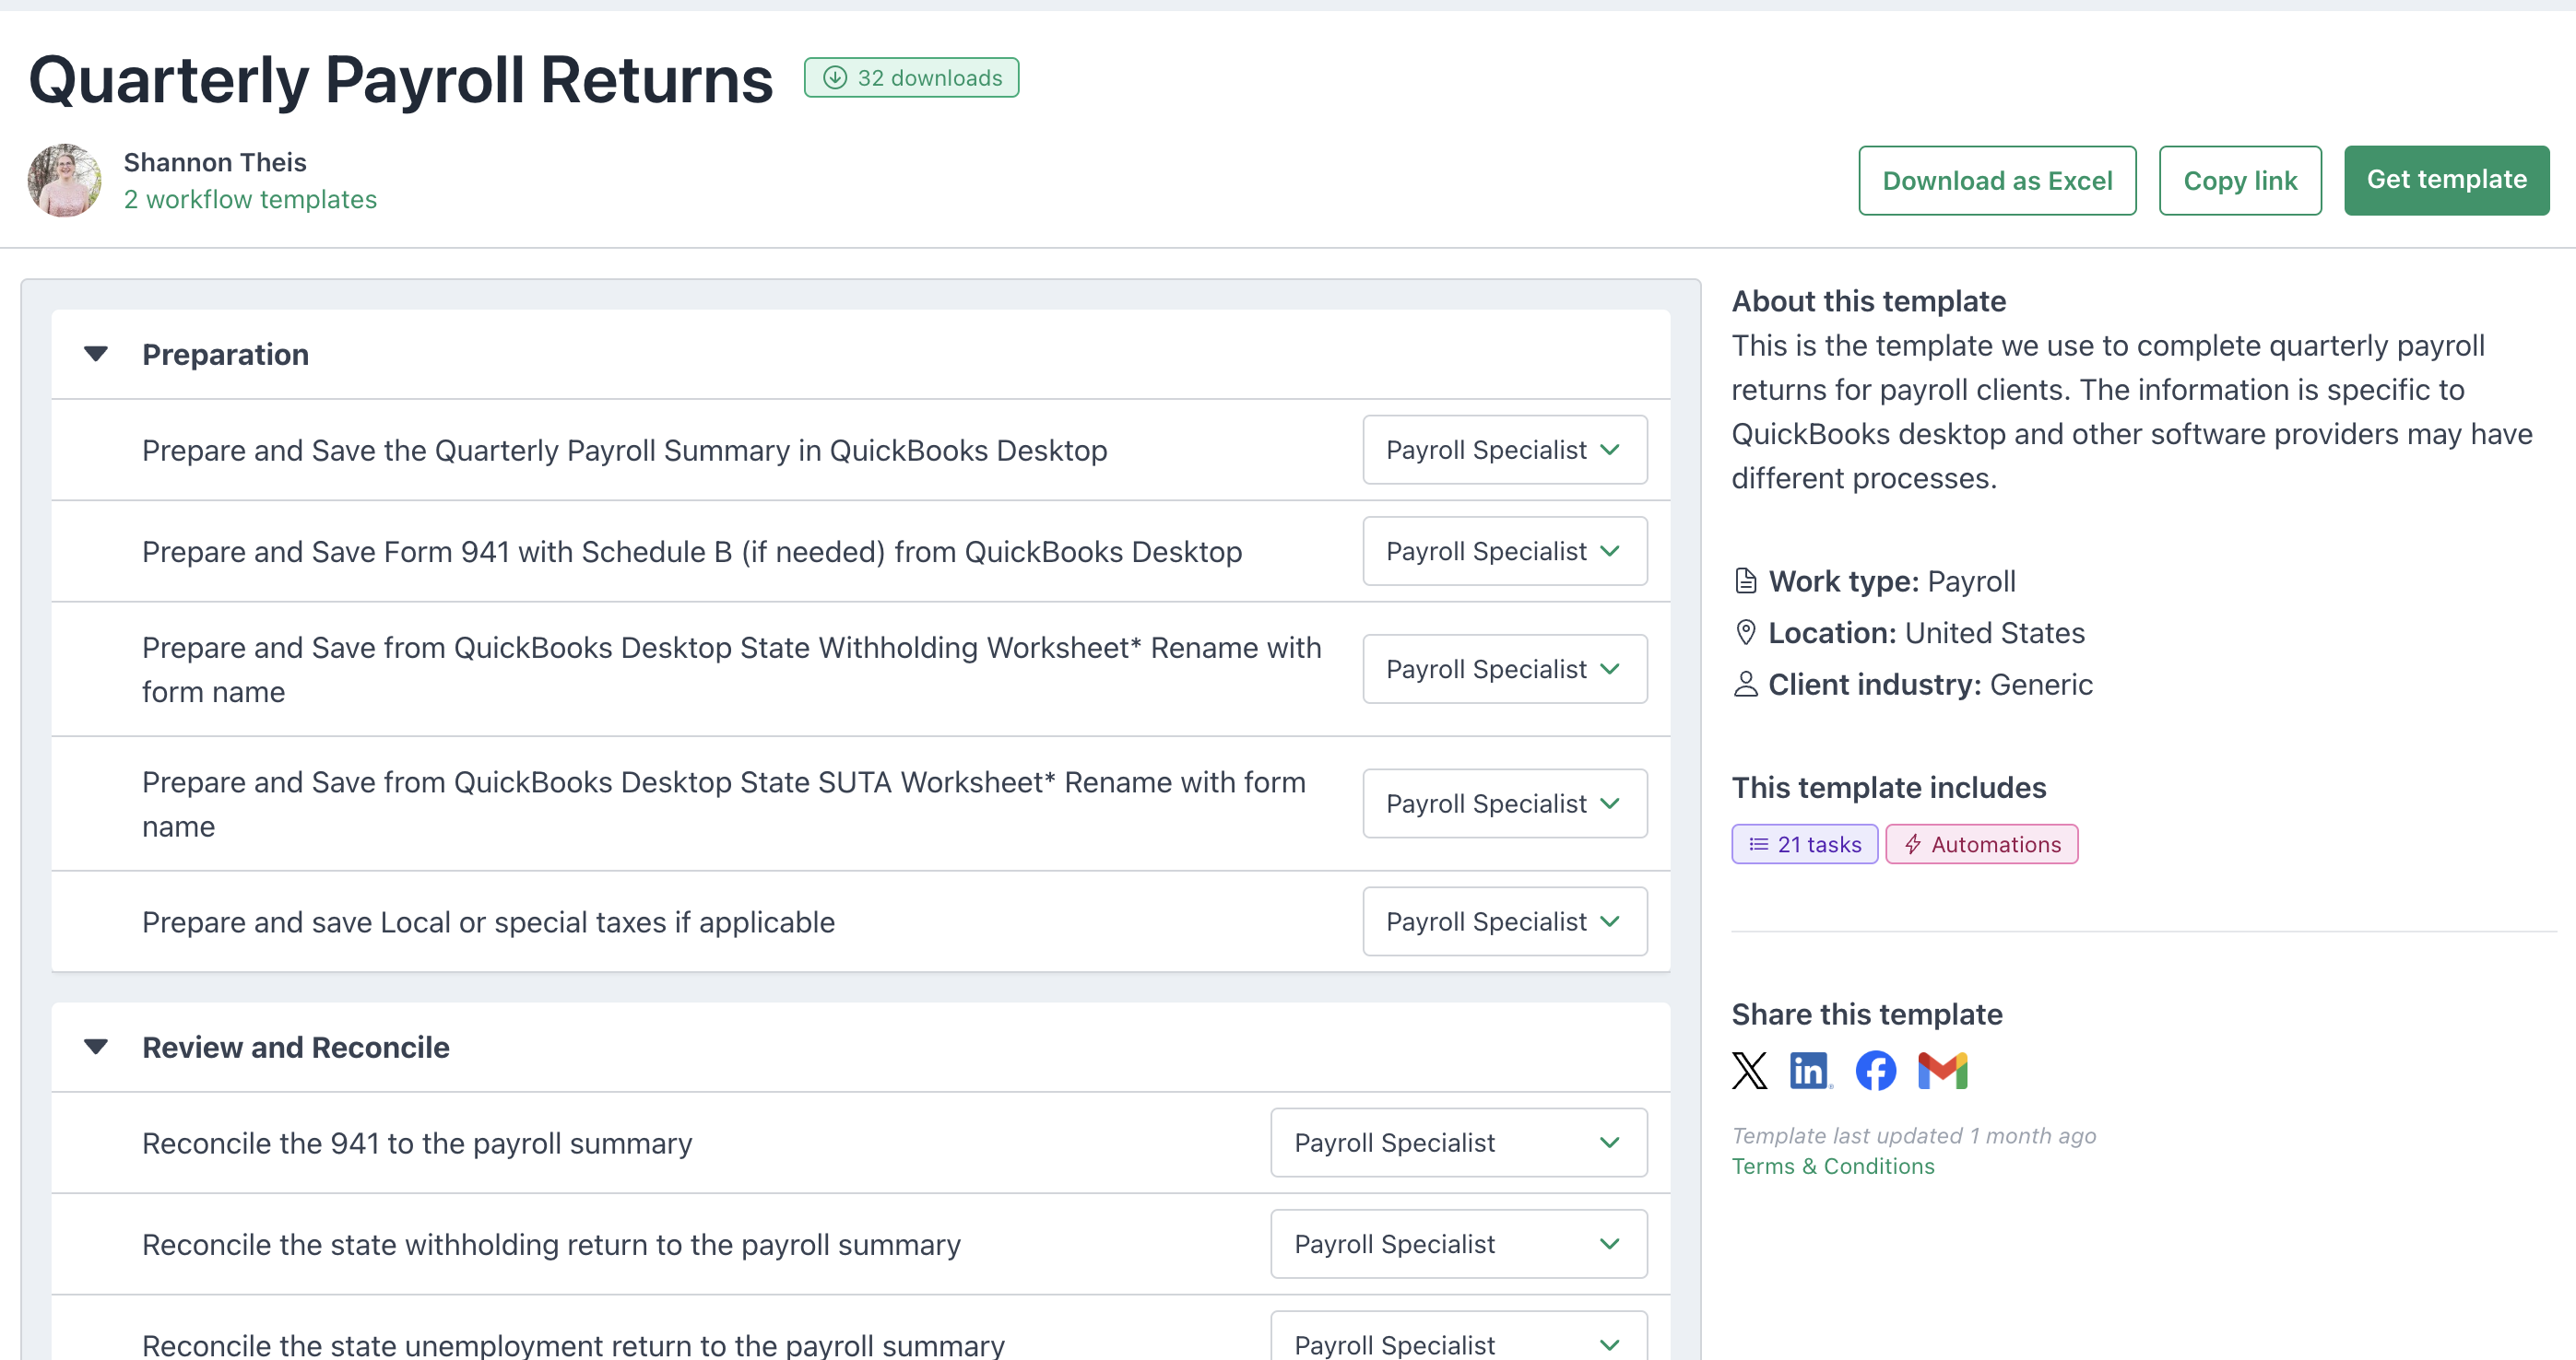Select task 'Reconcile the 941 to the payroll summary'
2576x1360 pixels.
tap(417, 1143)
